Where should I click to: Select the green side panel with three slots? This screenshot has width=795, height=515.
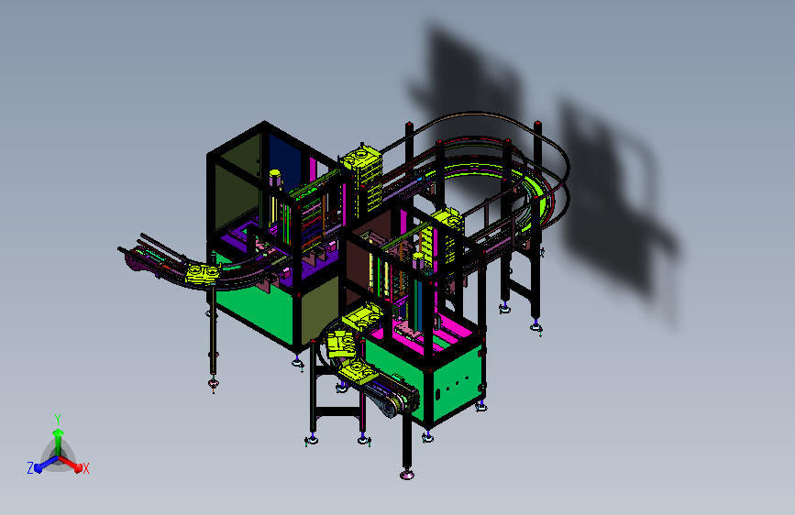pyautogui.click(x=457, y=383)
